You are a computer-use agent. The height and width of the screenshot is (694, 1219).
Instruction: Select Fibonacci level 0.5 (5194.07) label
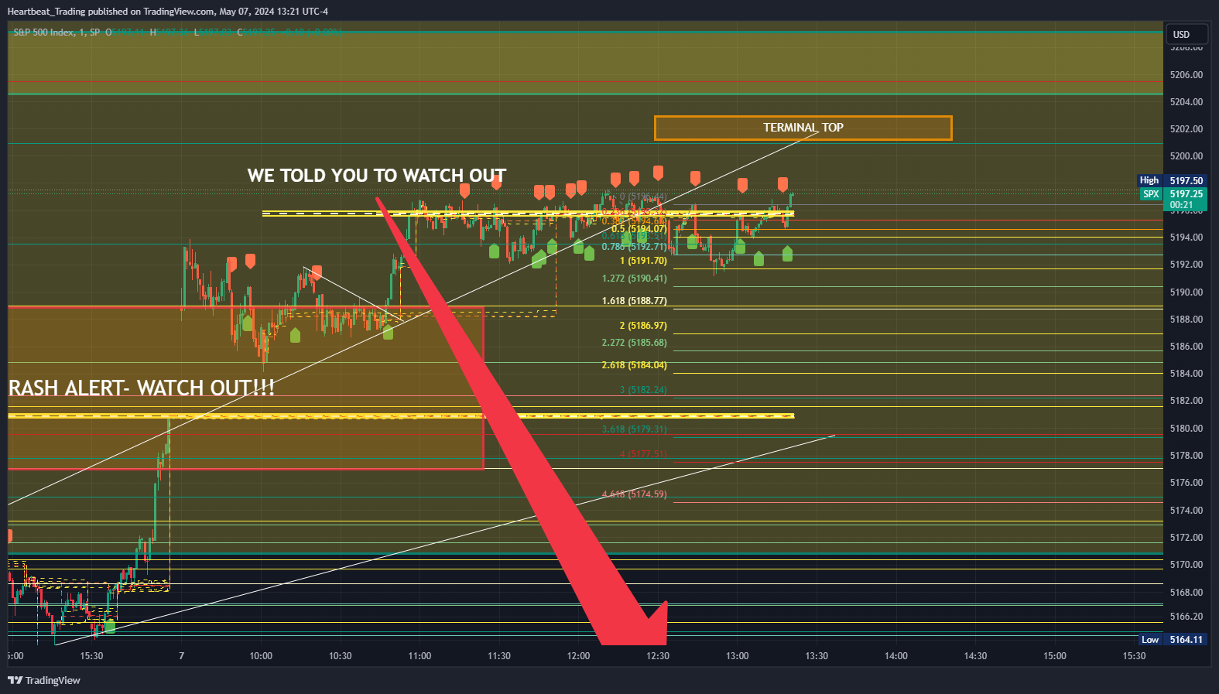639,228
